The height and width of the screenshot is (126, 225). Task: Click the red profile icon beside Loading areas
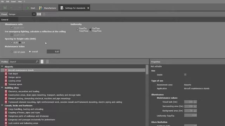point(6,81)
